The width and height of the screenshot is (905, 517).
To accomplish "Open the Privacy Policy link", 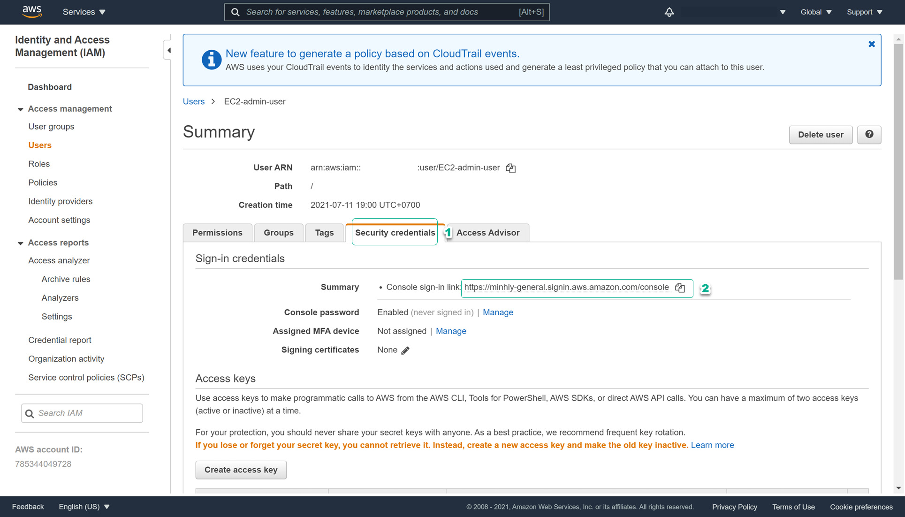I will (x=735, y=507).
